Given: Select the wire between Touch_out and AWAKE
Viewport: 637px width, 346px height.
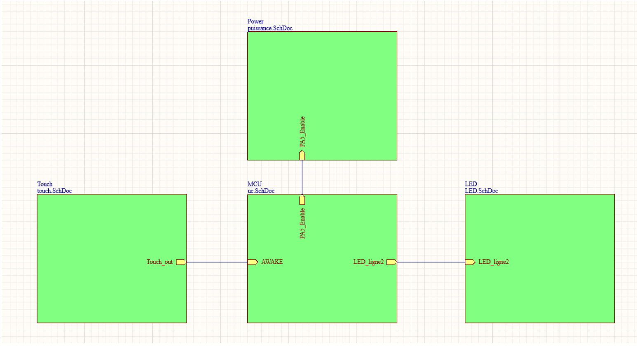Looking at the screenshot, I should coord(217,262).
